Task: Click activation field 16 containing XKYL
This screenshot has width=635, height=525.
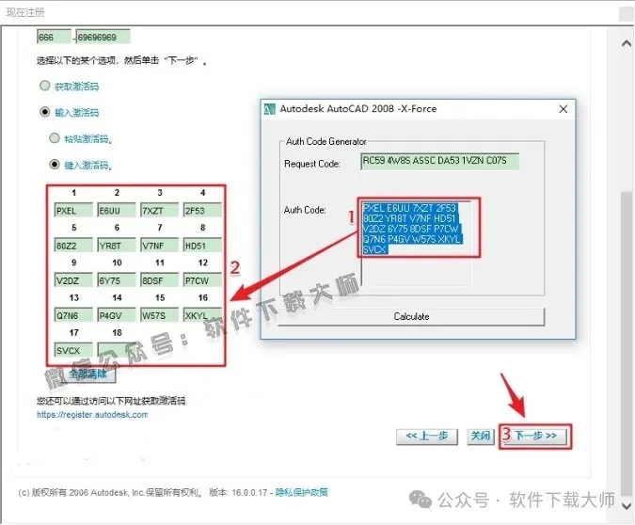Action: tap(202, 315)
